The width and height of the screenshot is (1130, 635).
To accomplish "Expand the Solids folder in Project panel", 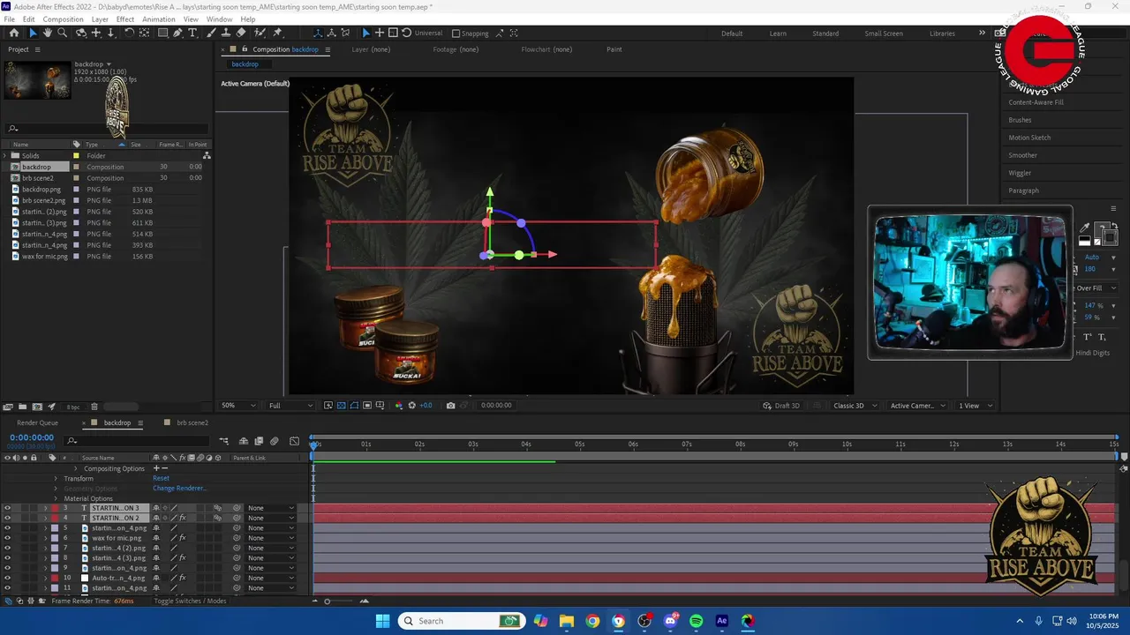I will 5,156.
